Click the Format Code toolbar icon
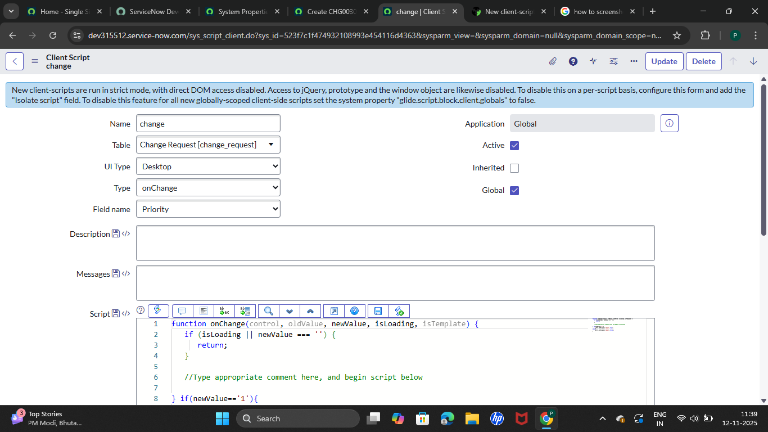The height and width of the screenshot is (432, 768). click(x=203, y=311)
